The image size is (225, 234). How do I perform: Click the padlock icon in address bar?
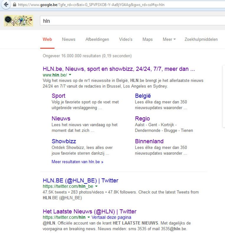[x=14, y=5]
